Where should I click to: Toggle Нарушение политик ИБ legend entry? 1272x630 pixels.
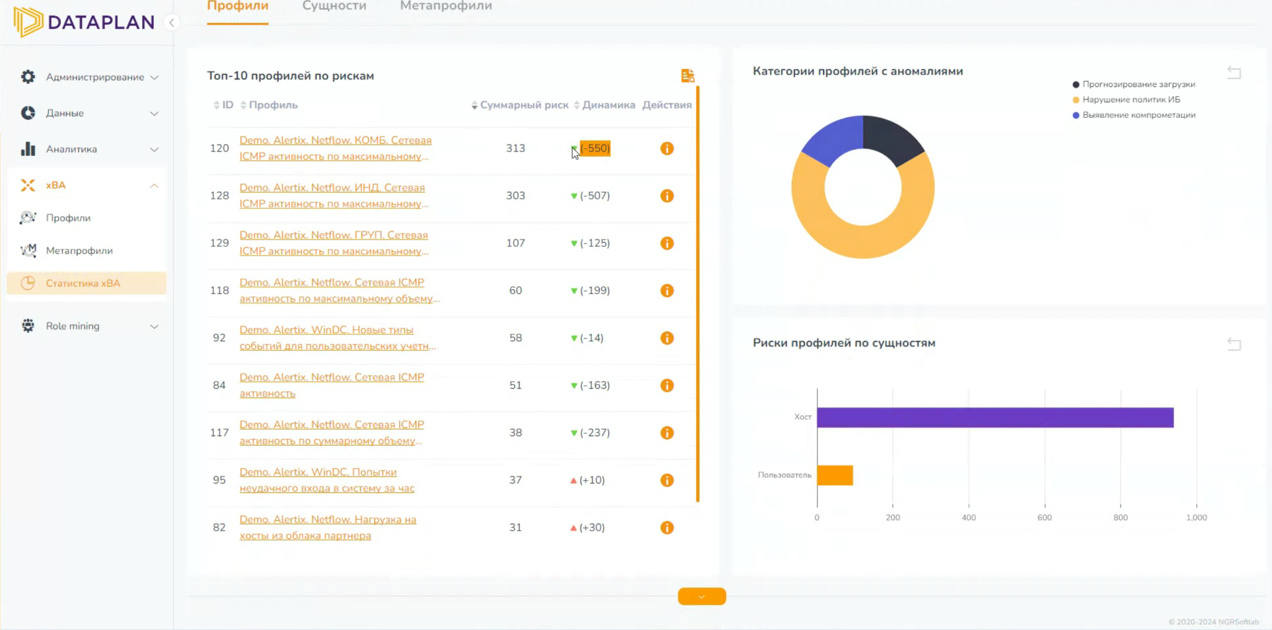click(1126, 100)
